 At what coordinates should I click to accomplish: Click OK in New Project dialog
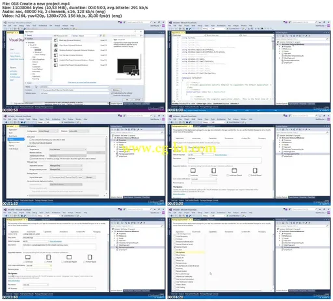pos(127,99)
